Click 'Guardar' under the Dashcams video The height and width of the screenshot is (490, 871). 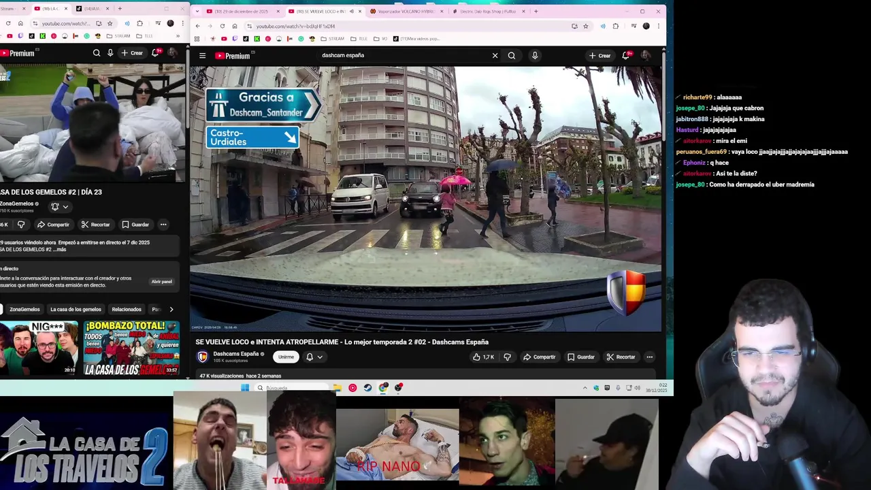click(x=581, y=357)
